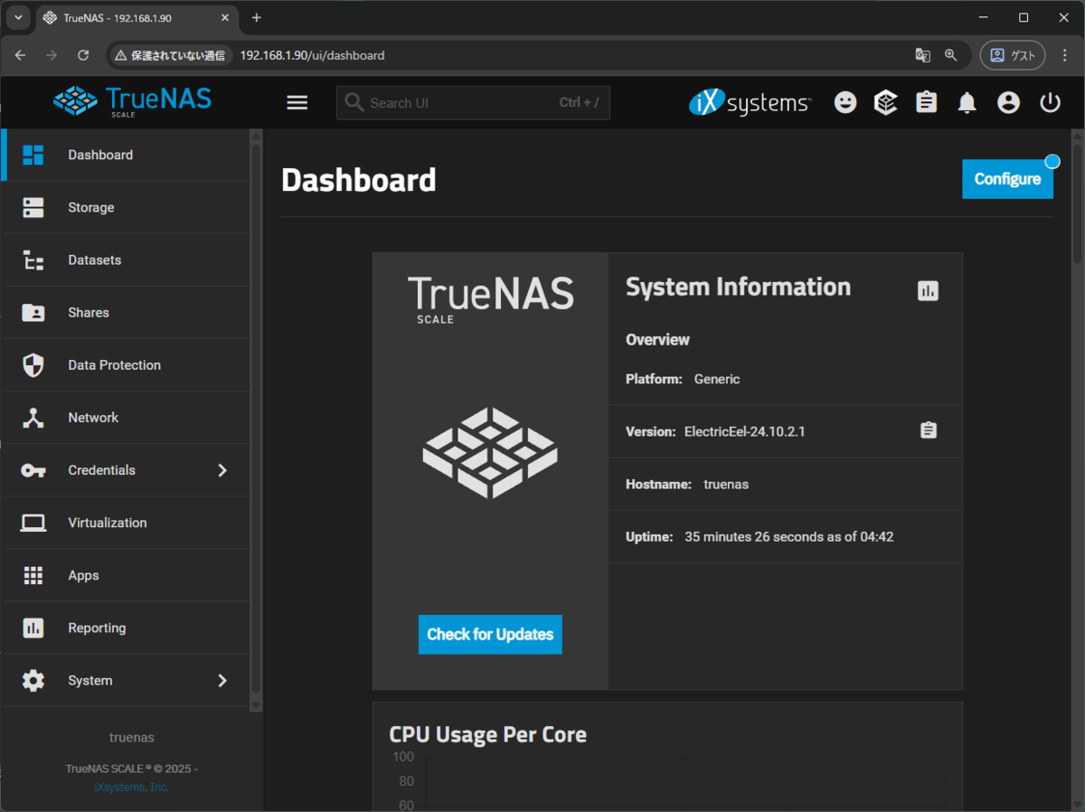Select Apps in the navigation menu

(x=126, y=575)
